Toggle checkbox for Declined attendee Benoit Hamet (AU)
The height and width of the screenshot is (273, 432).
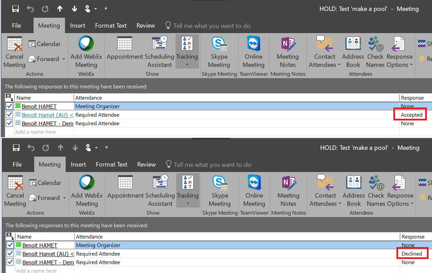coord(10,254)
